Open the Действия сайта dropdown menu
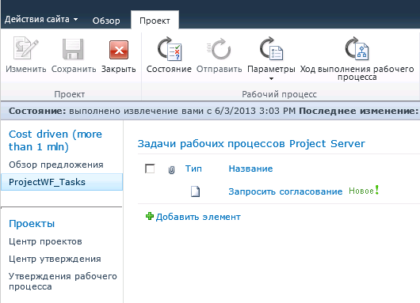 (41, 19)
